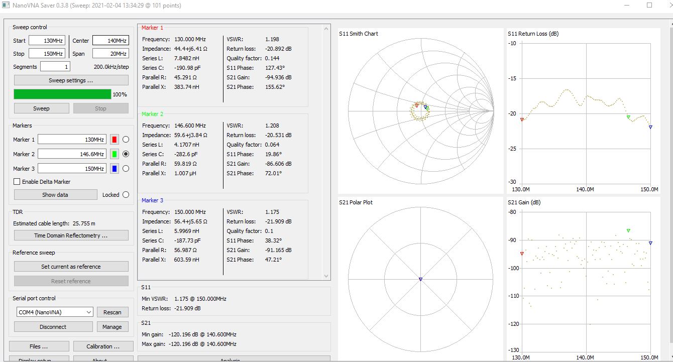Open the Sweep settings dialog
This screenshot has width=673, height=362.
pyautogui.click(x=71, y=80)
